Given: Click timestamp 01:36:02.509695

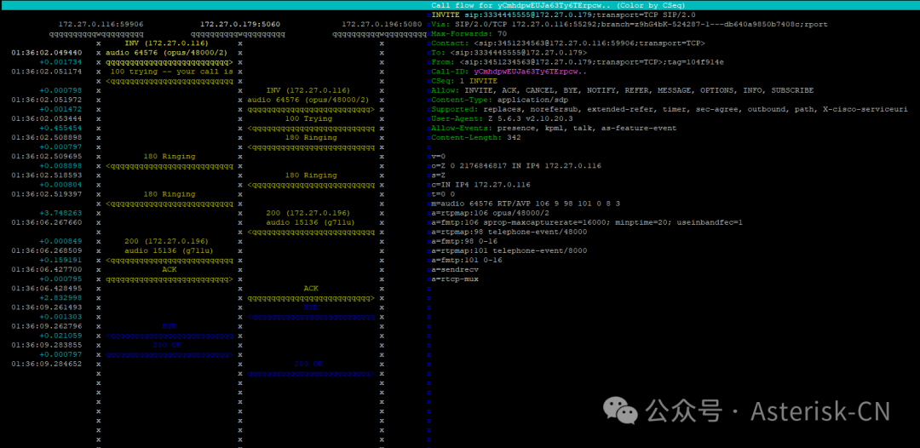Looking at the screenshot, I should pos(46,158).
